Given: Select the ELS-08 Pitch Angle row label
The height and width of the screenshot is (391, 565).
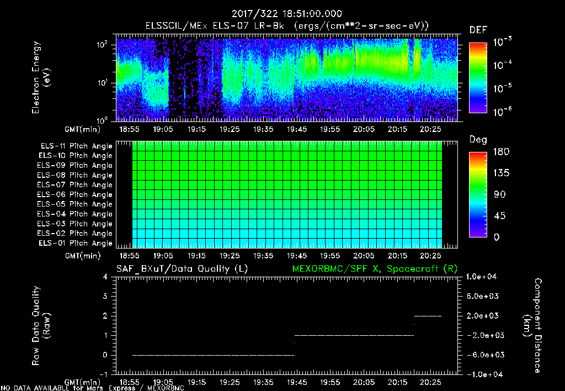Looking at the screenshot, I should pyautogui.click(x=75, y=175).
